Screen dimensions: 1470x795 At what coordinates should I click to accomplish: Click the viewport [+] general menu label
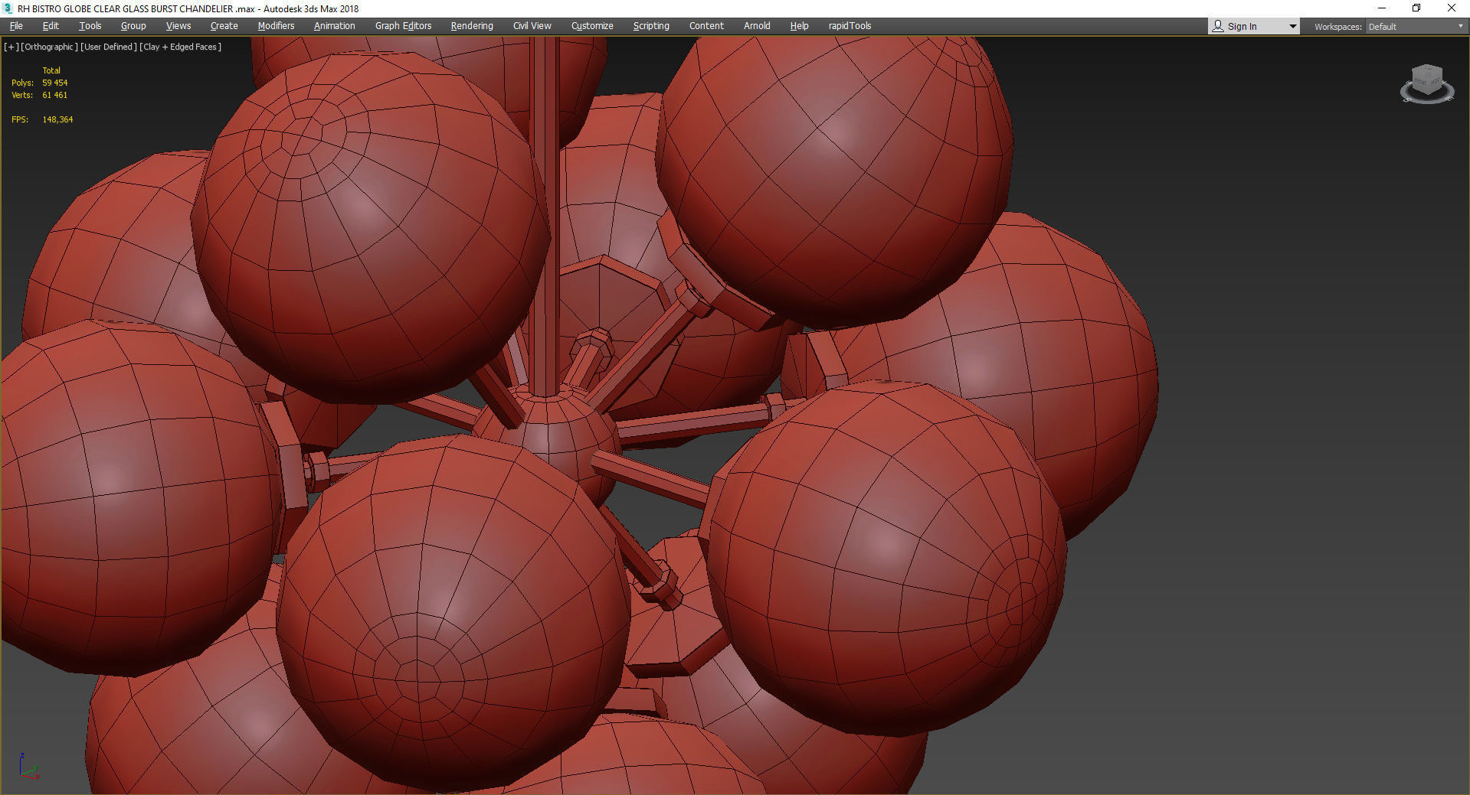point(11,47)
